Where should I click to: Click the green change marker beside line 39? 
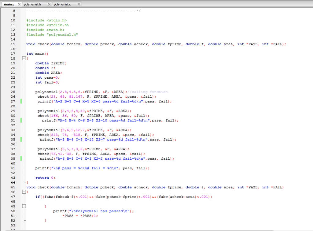tap(21, 158)
